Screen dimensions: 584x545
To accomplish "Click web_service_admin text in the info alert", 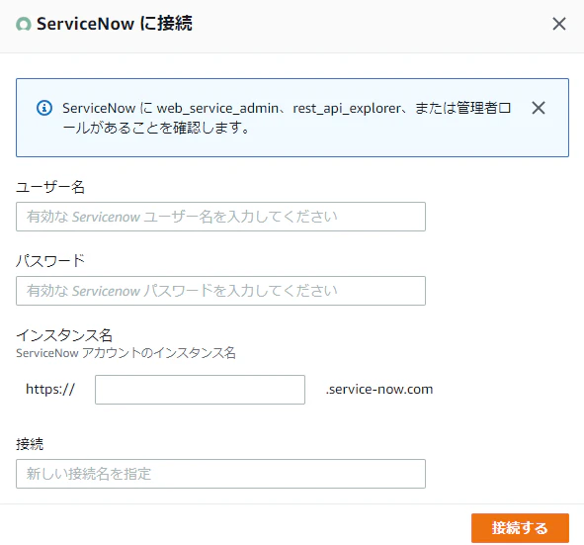I will tap(217, 109).
